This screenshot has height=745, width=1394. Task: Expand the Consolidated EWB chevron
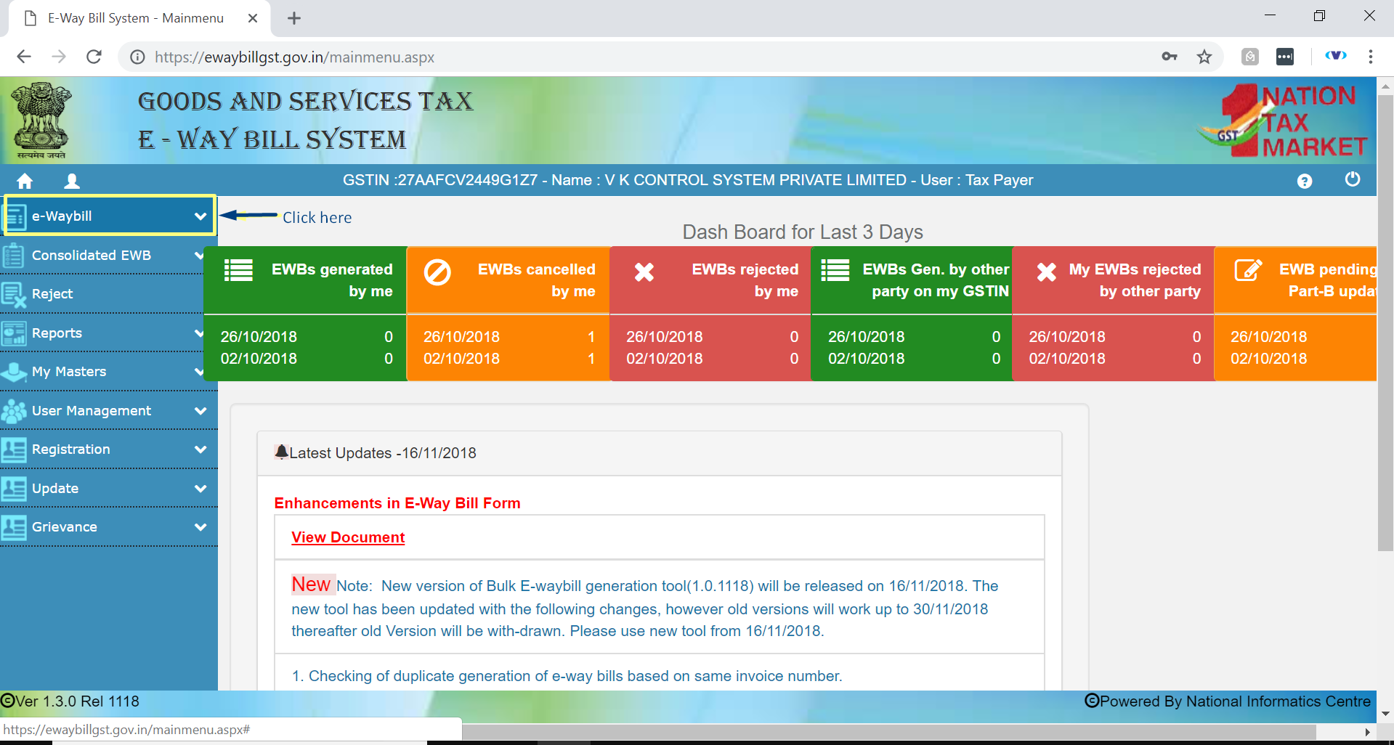tap(199, 255)
